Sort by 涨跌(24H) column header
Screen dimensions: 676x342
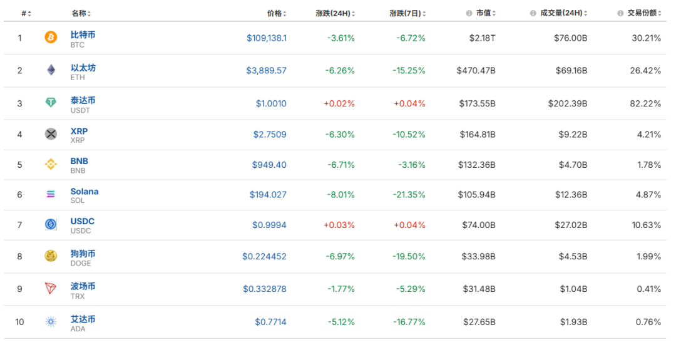(x=335, y=13)
